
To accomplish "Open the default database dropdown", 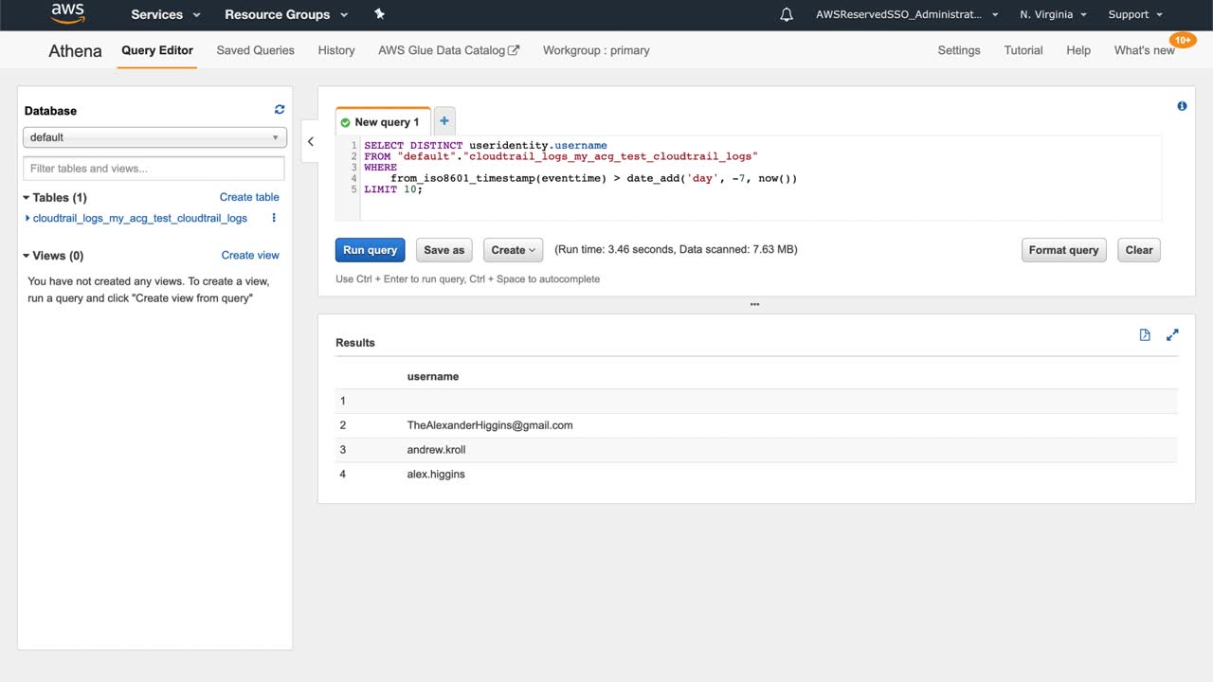I will point(154,137).
